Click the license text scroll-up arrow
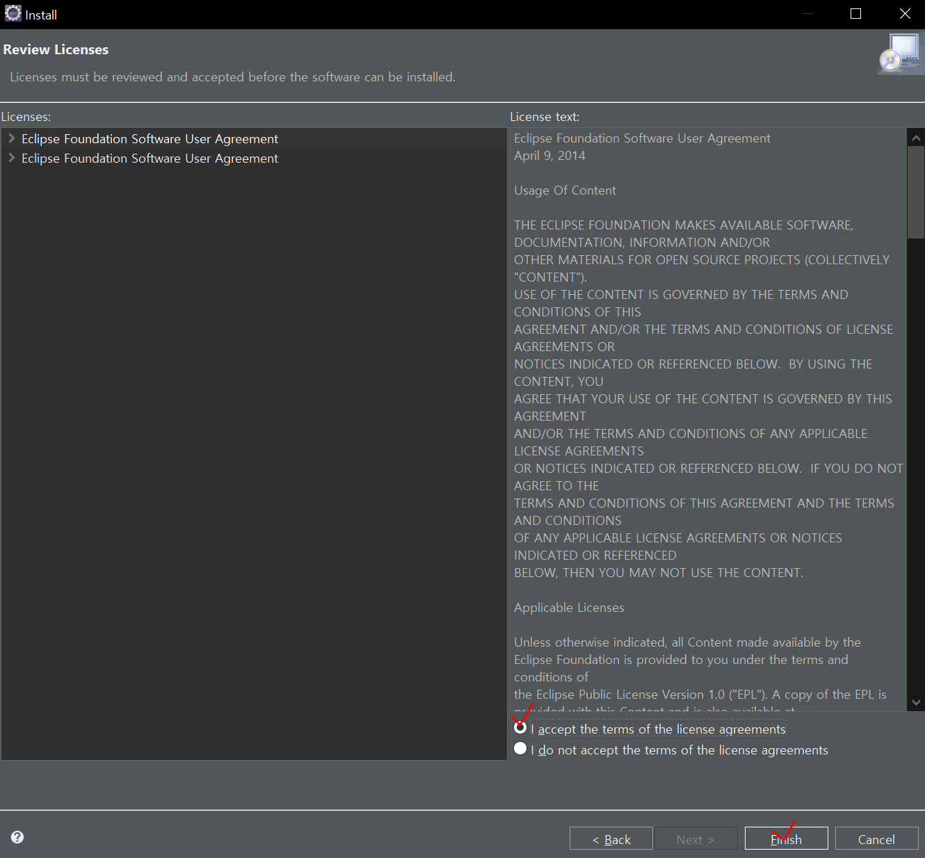The height and width of the screenshot is (858, 925). 916,138
